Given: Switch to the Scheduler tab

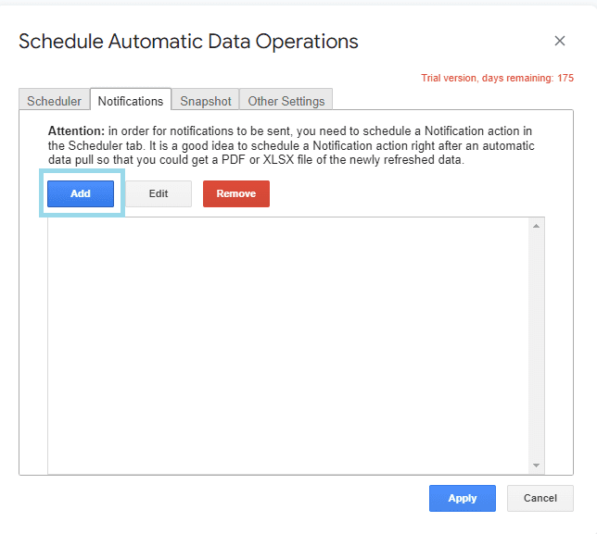Looking at the screenshot, I should tap(54, 101).
